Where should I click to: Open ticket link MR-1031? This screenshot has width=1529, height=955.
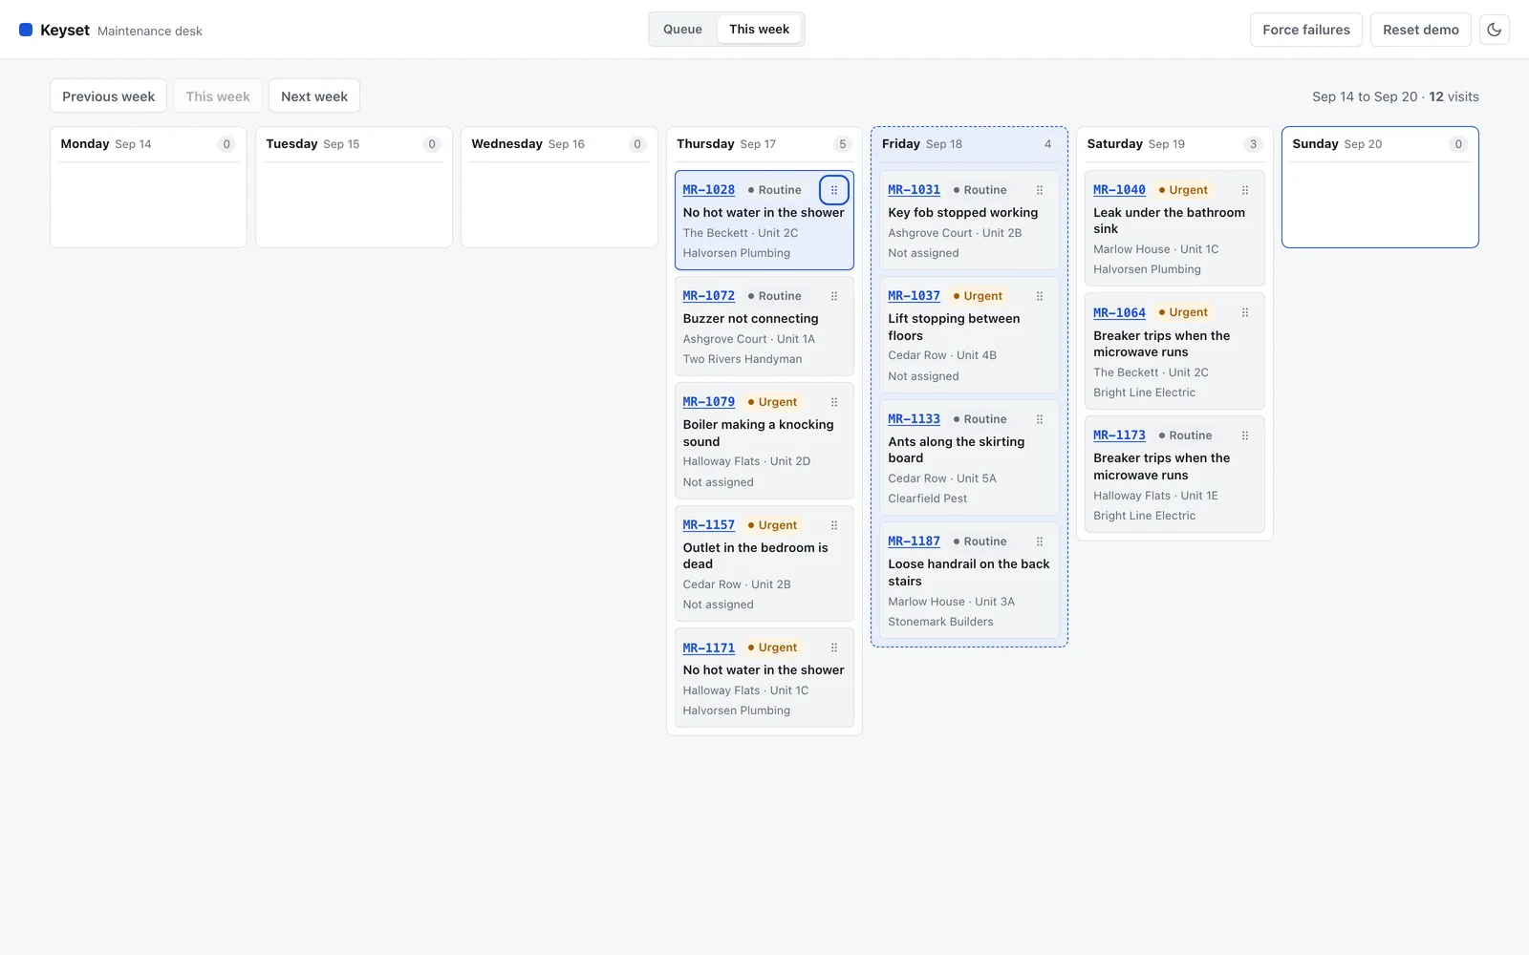click(914, 190)
